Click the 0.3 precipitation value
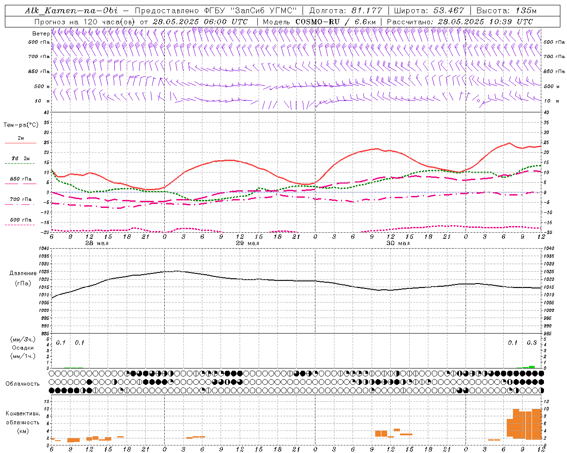Image resolution: width=567 pixels, height=453 pixels. click(x=532, y=343)
